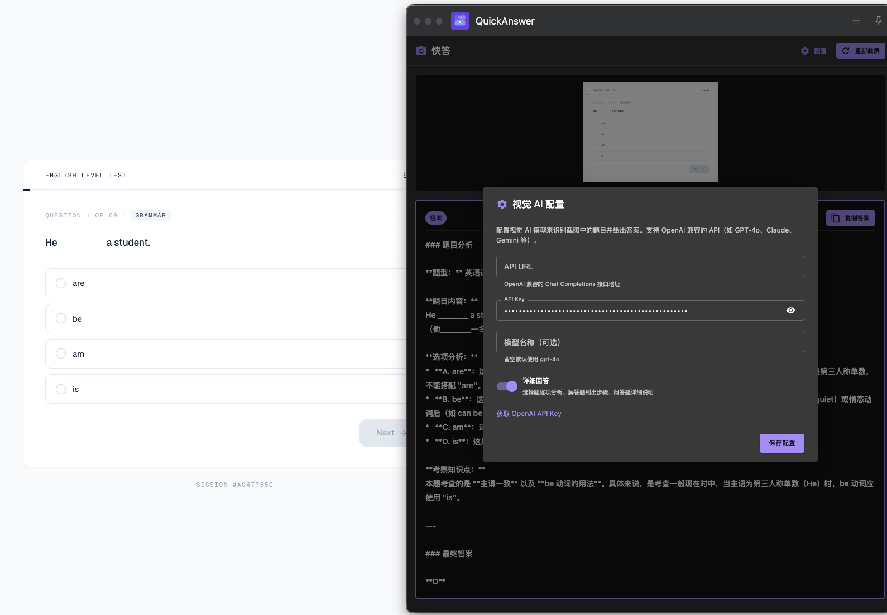Select the "are" radio option
The width and height of the screenshot is (887, 615).
tap(61, 283)
